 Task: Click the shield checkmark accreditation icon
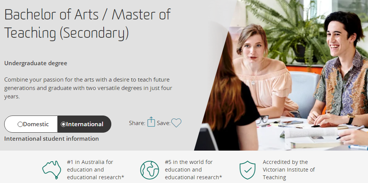pyautogui.click(x=248, y=170)
